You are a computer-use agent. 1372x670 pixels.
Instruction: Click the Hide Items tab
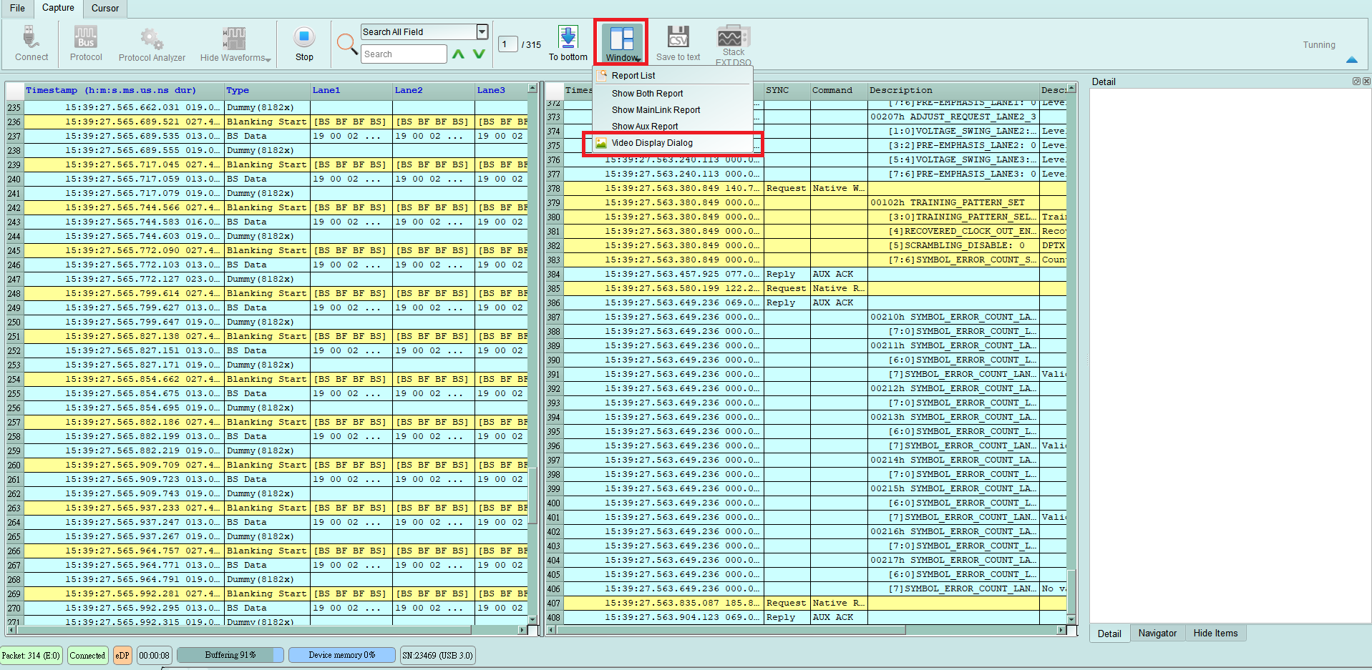[x=1215, y=633]
